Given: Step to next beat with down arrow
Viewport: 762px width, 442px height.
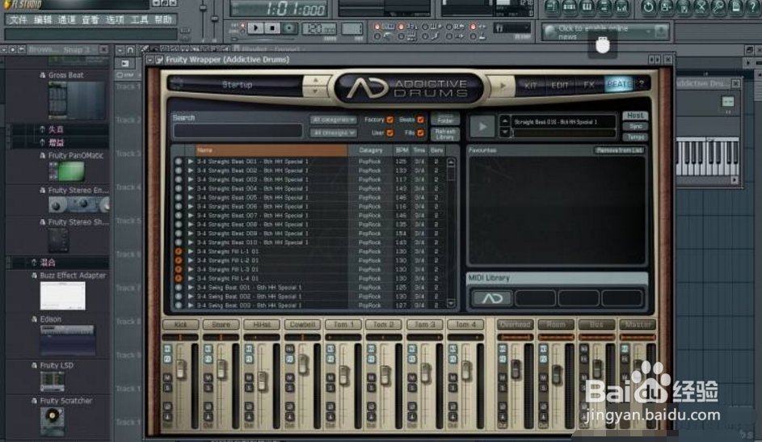Looking at the screenshot, I should [504, 132].
